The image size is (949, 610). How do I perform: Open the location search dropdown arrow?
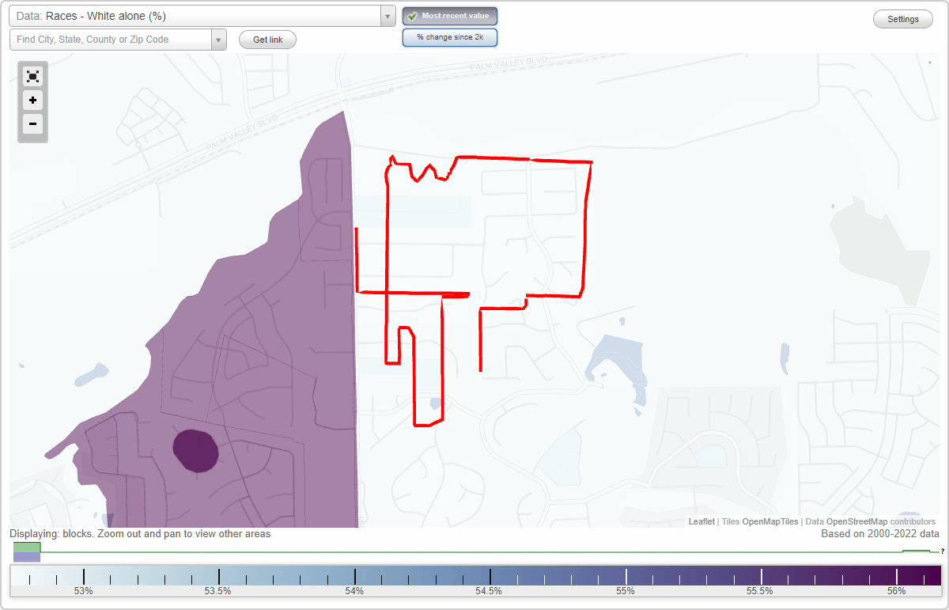[x=218, y=40]
